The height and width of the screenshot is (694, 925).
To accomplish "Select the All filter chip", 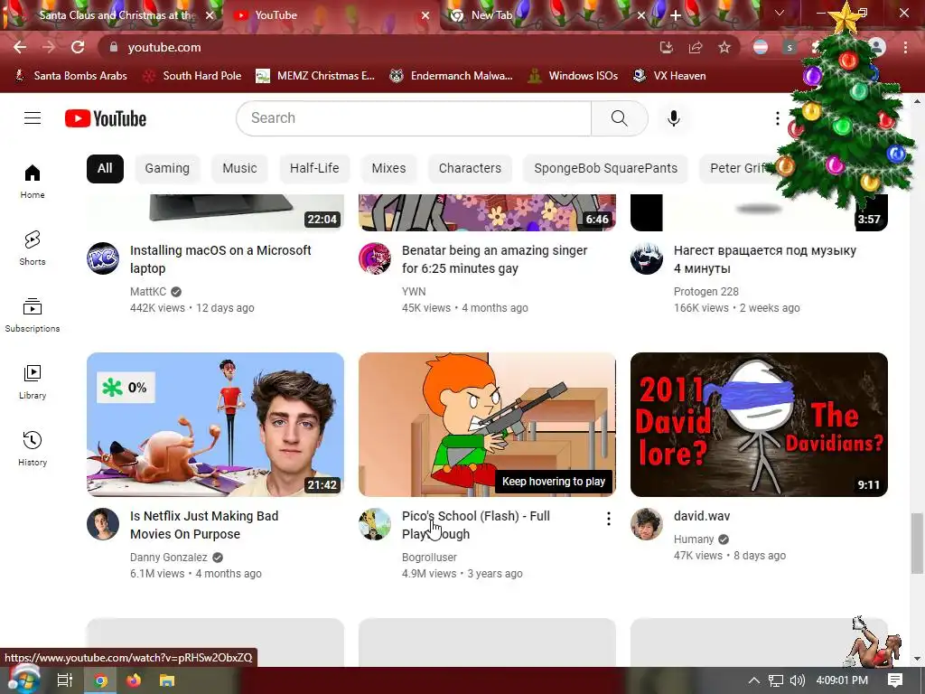I will (105, 169).
